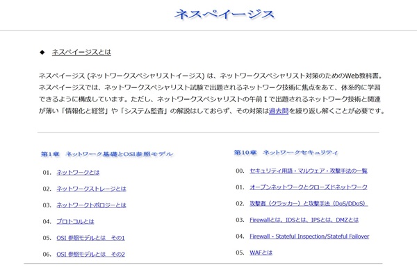Open OSI 参照モデルとは その1 link
This screenshot has height=274, width=417.
(90, 238)
